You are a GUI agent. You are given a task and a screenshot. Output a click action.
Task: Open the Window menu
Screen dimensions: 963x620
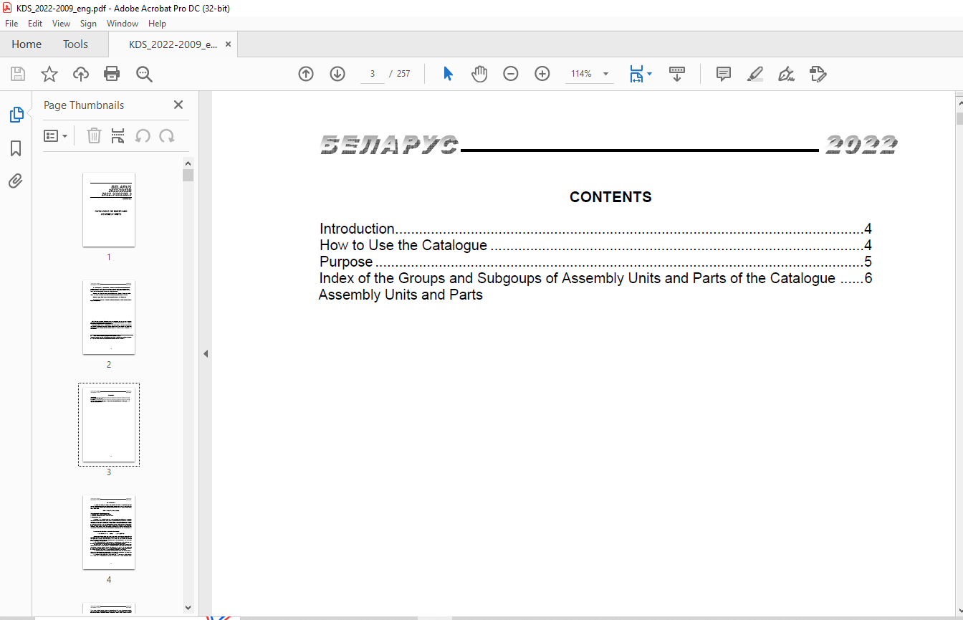(x=123, y=24)
